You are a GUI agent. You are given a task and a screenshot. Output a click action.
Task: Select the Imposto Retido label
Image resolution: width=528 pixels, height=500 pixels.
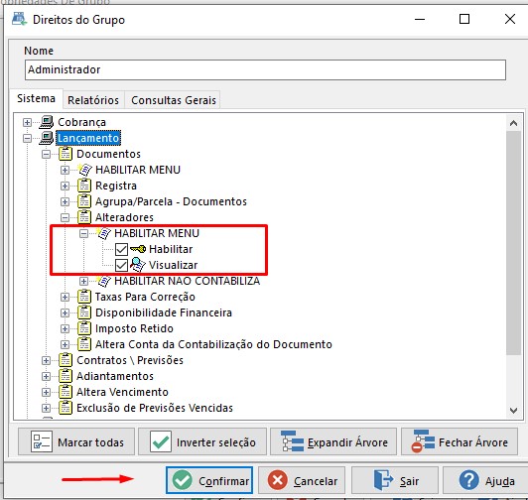point(134,328)
